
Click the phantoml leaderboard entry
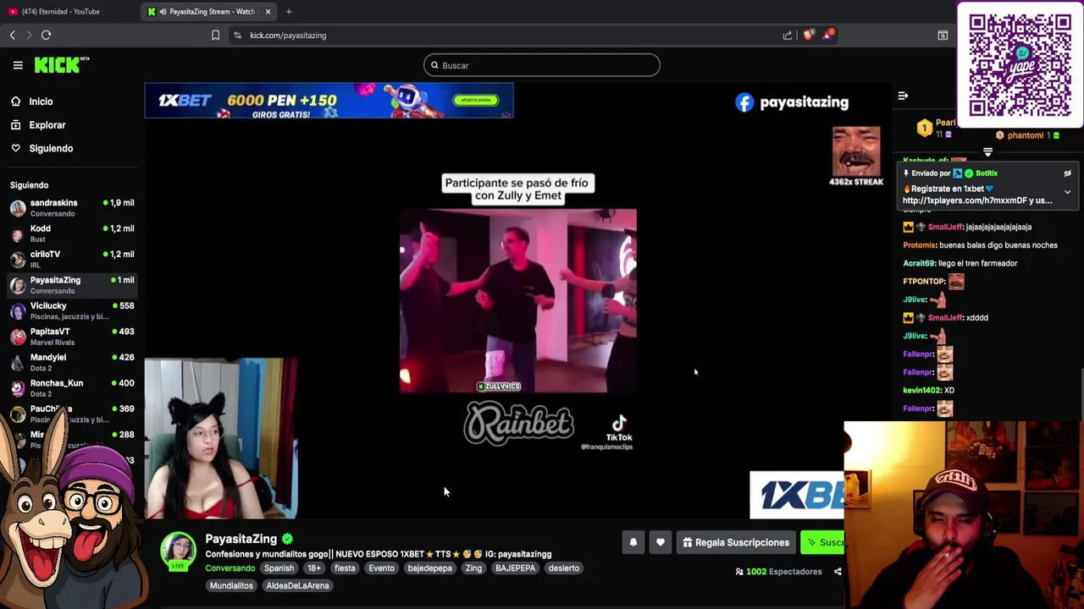click(x=1028, y=135)
